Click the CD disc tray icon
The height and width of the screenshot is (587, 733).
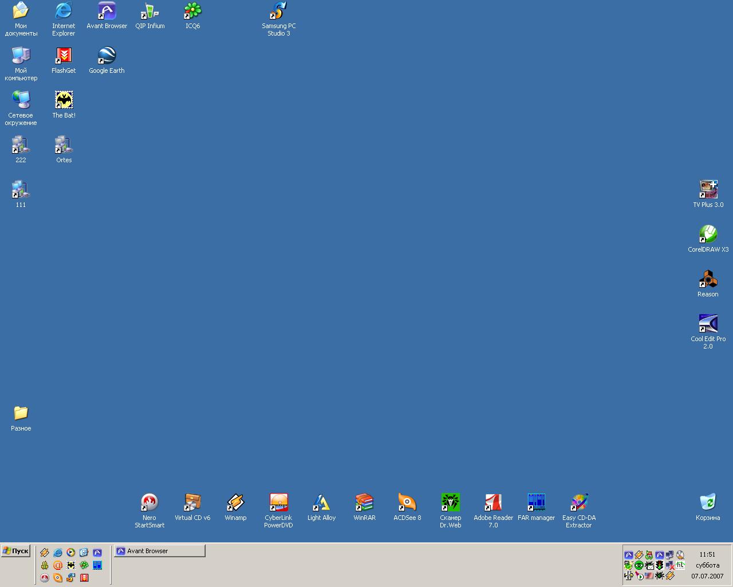pos(680,555)
